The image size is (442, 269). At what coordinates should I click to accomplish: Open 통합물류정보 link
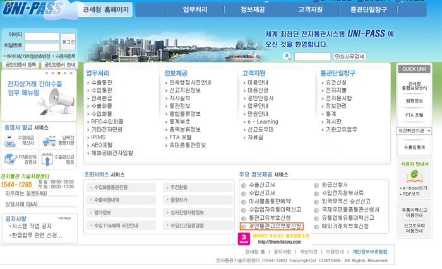click(185, 114)
